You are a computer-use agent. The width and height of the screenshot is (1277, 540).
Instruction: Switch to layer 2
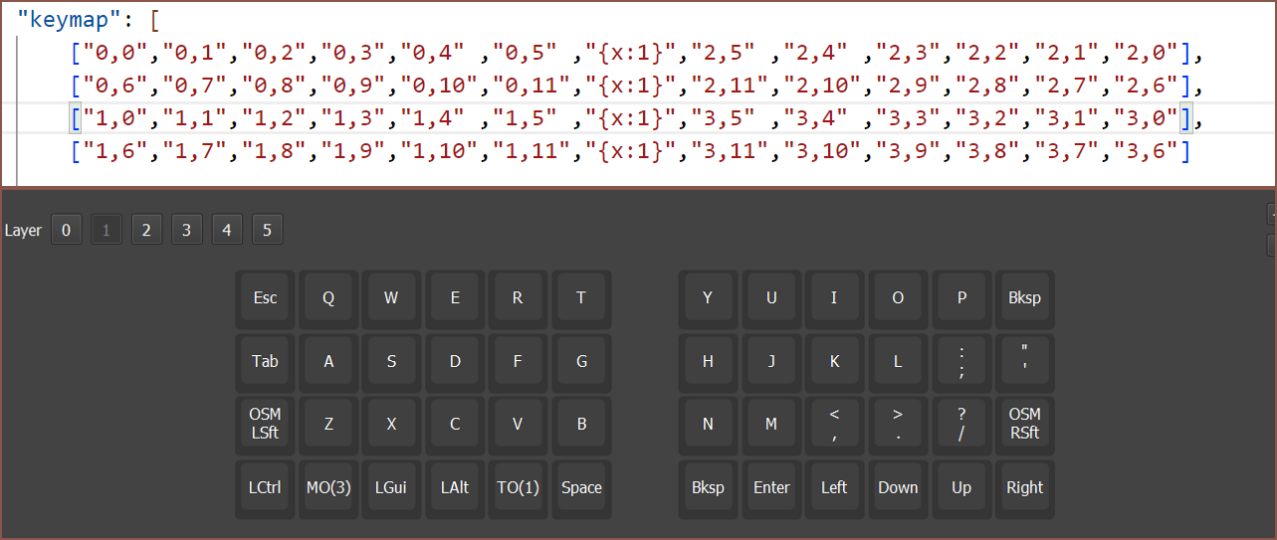click(146, 231)
